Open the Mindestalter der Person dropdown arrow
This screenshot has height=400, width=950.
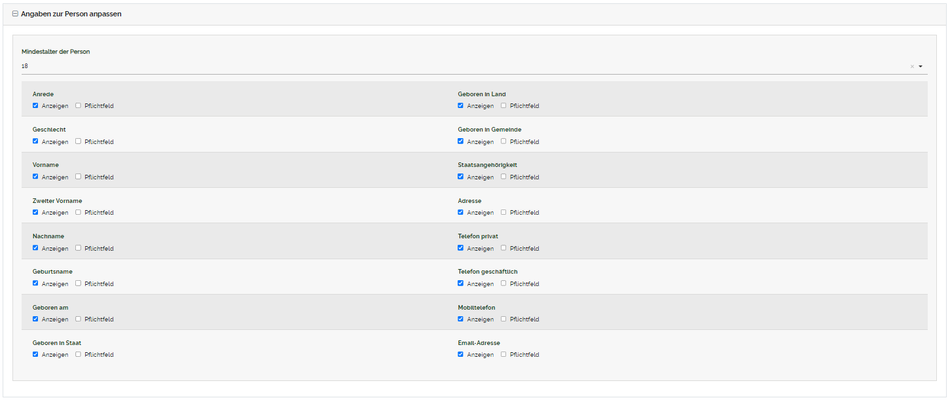(921, 67)
